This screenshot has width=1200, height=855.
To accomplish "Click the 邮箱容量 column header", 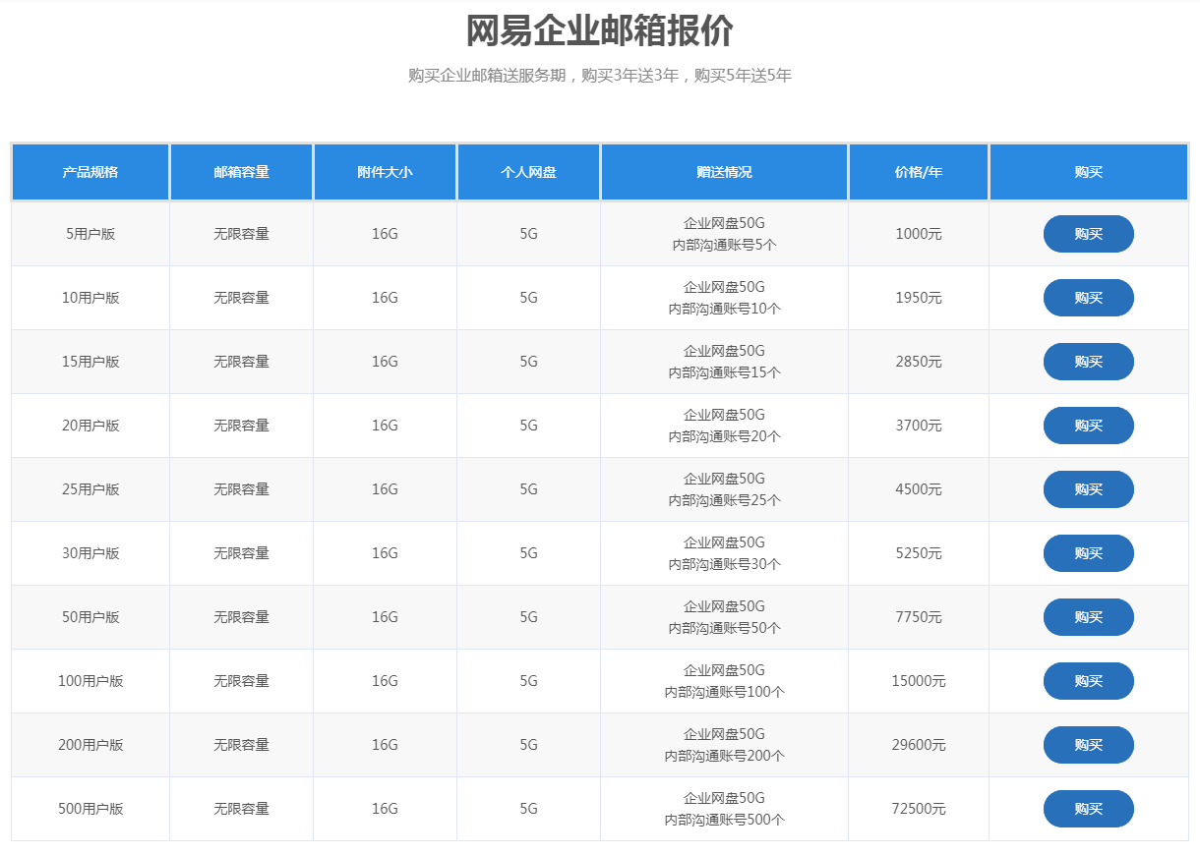I will 241,172.
